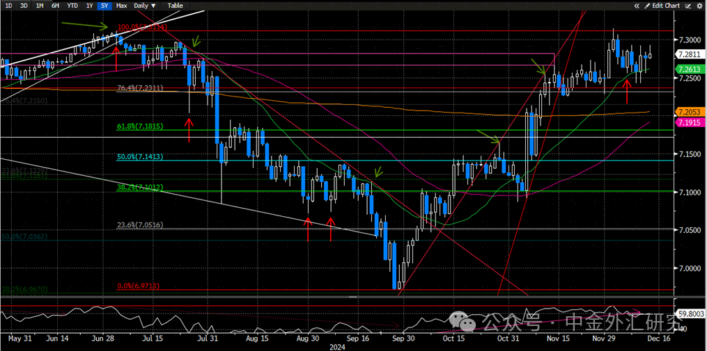Open the Table view
707x351 pixels.
pyautogui.click(x=175, y=6)
